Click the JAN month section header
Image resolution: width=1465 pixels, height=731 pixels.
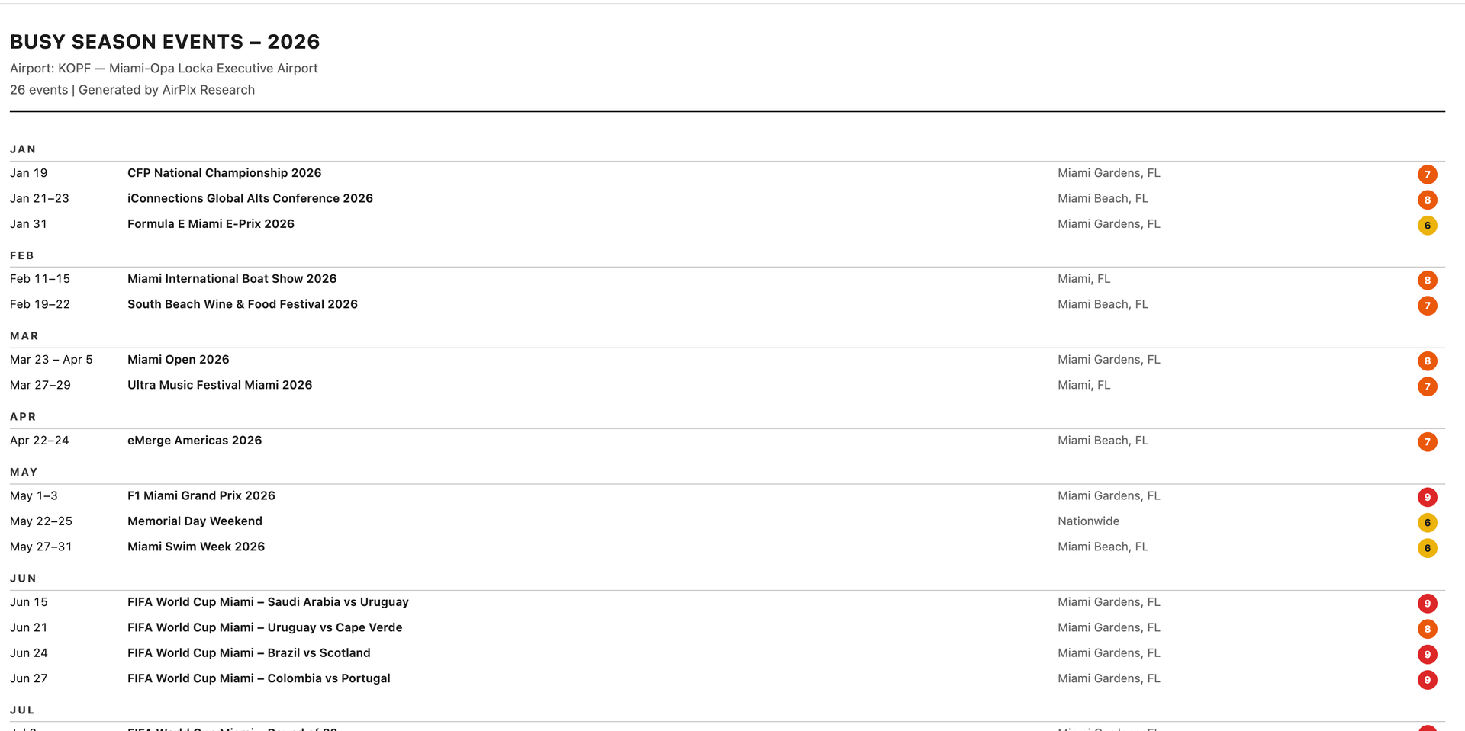point(23,149)
